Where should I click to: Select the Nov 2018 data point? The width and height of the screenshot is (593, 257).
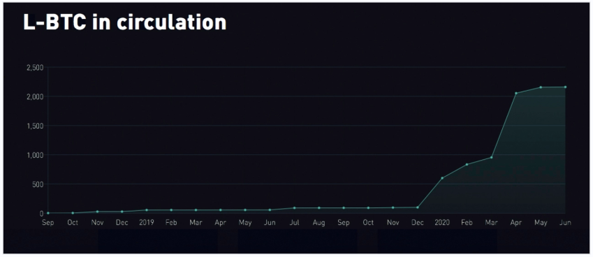click(97, 212)
